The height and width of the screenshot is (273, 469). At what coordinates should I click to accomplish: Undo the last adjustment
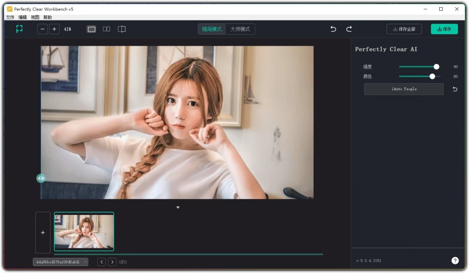[x=333, y=29]
